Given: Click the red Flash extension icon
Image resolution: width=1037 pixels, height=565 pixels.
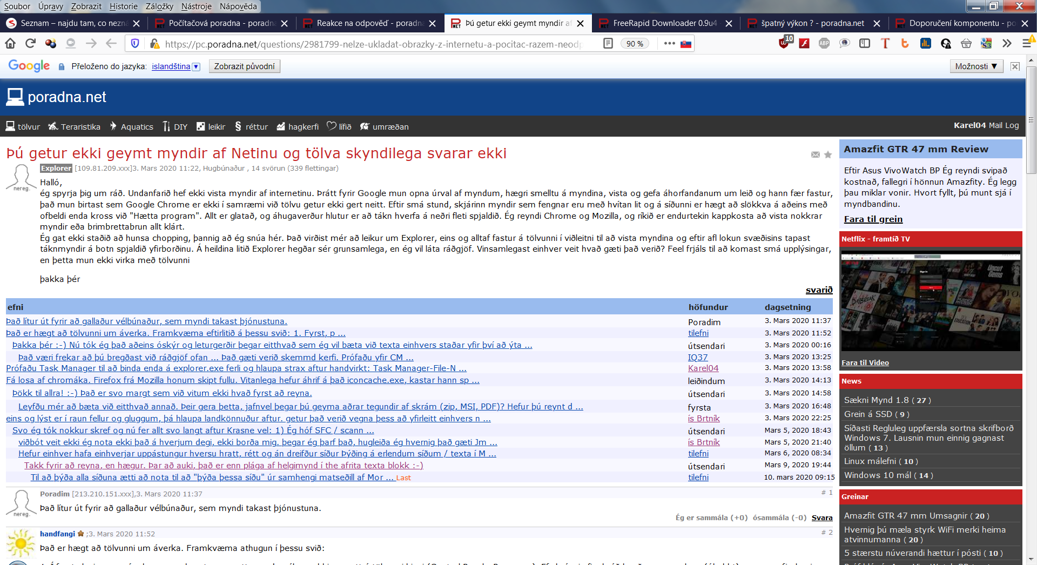Looking at the screenshot, I should click(x=804, y=43).
